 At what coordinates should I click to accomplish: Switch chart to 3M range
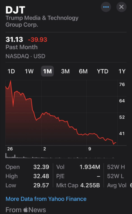65,71
